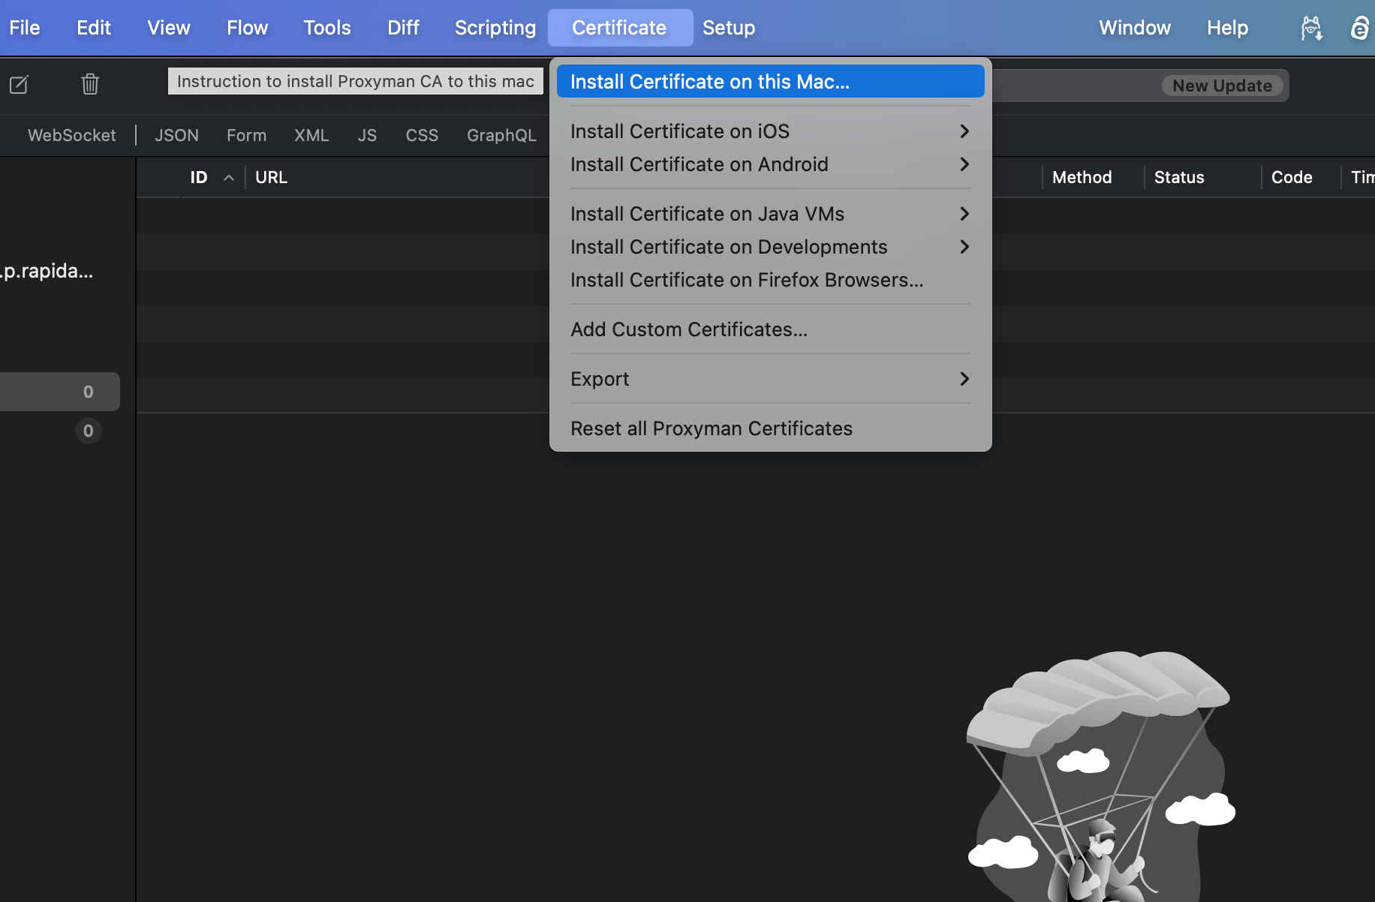
Task: Open the Edit menu
Action: [x=94, y=28]
